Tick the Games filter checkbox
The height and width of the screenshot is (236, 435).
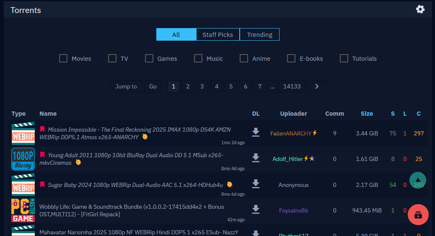point(149,58)
